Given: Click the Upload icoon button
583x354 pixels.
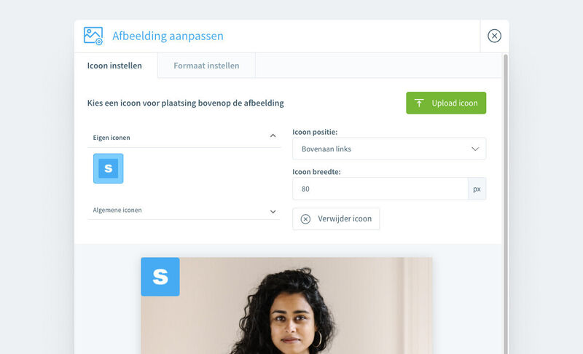Looking at the screenshot, I should (446, 103).
